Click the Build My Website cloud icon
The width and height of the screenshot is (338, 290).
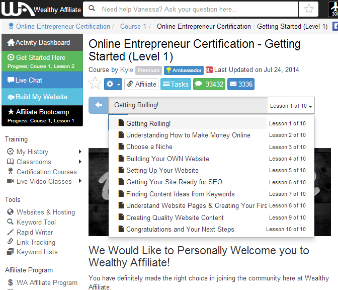[x=11, y=97]
